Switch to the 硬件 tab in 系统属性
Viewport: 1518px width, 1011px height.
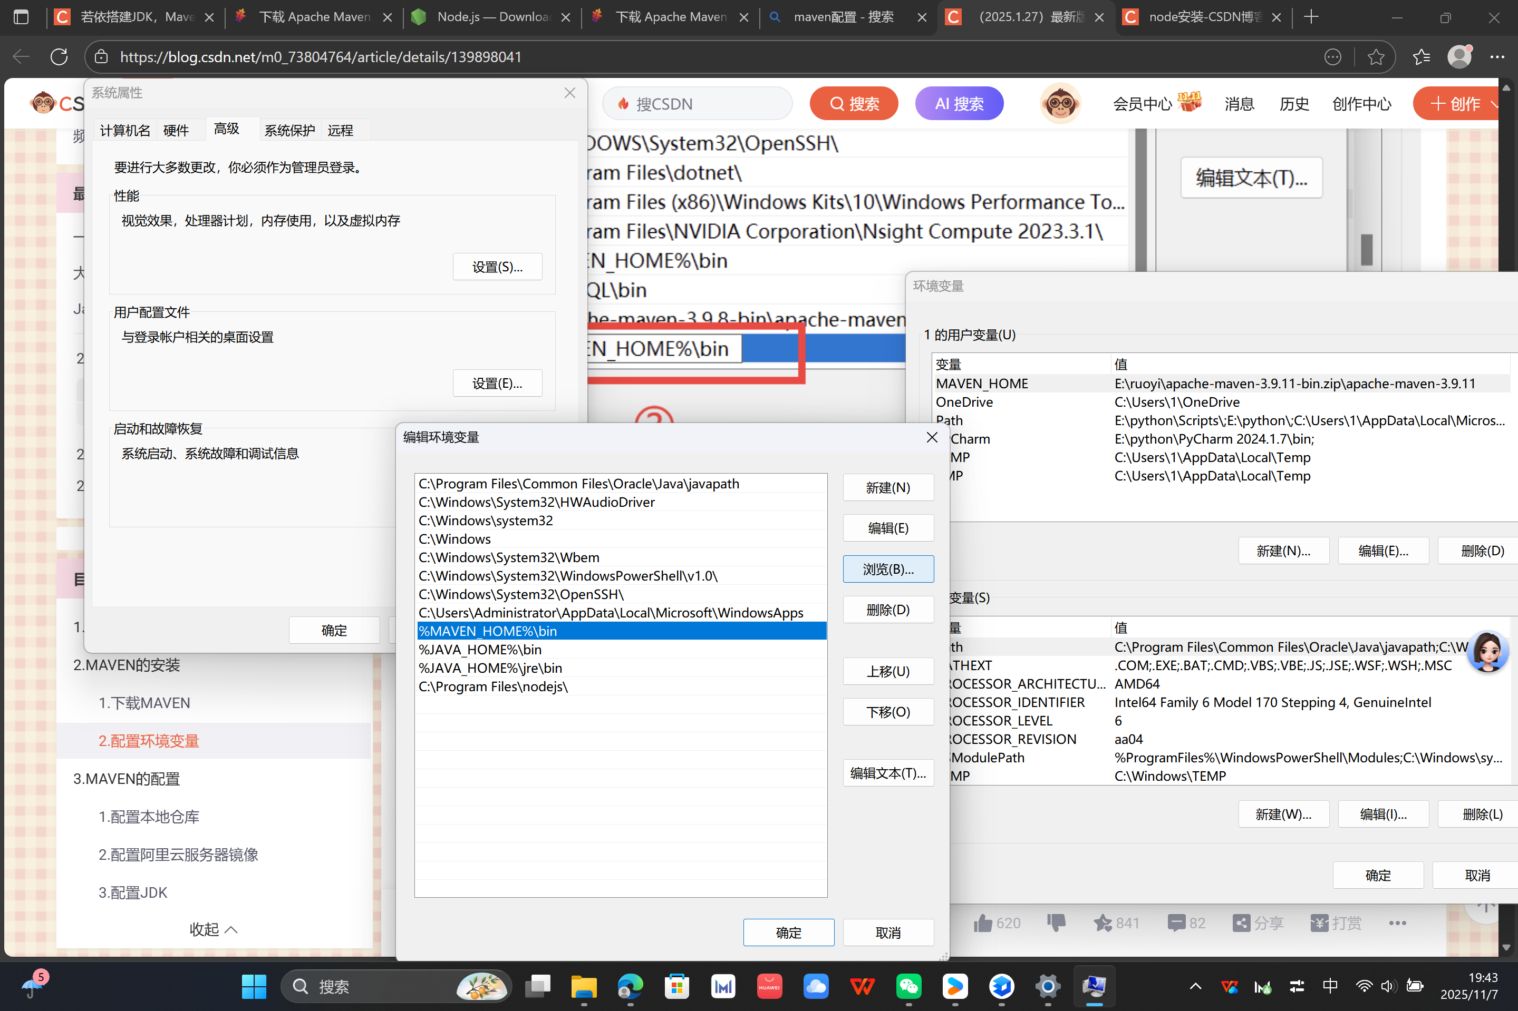click(x=176, y=130)
